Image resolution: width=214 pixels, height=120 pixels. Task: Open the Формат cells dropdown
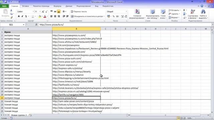coord(174,18)
